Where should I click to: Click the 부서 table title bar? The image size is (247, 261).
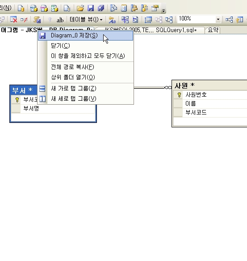(24, 90)
